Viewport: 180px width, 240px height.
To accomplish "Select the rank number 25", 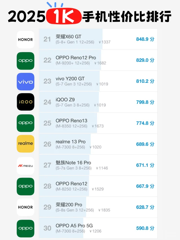I will pyautogui.click(x=47, y=123).
